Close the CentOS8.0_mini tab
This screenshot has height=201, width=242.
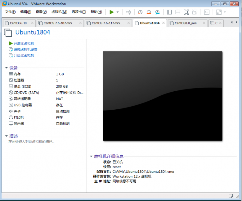tap(204, 23)
